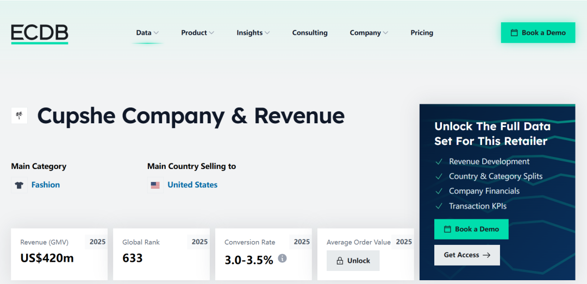Expand the Product menu chevron
The height and width of the screenshot is (284, 587).
tap(211, 33)
